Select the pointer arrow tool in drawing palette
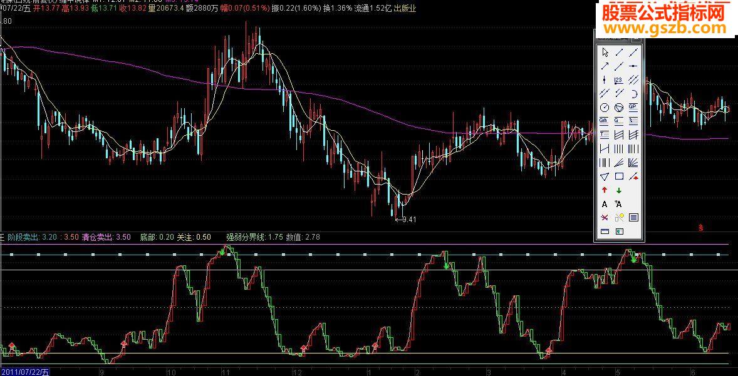 pyautogui.click(x=605, y=53)
